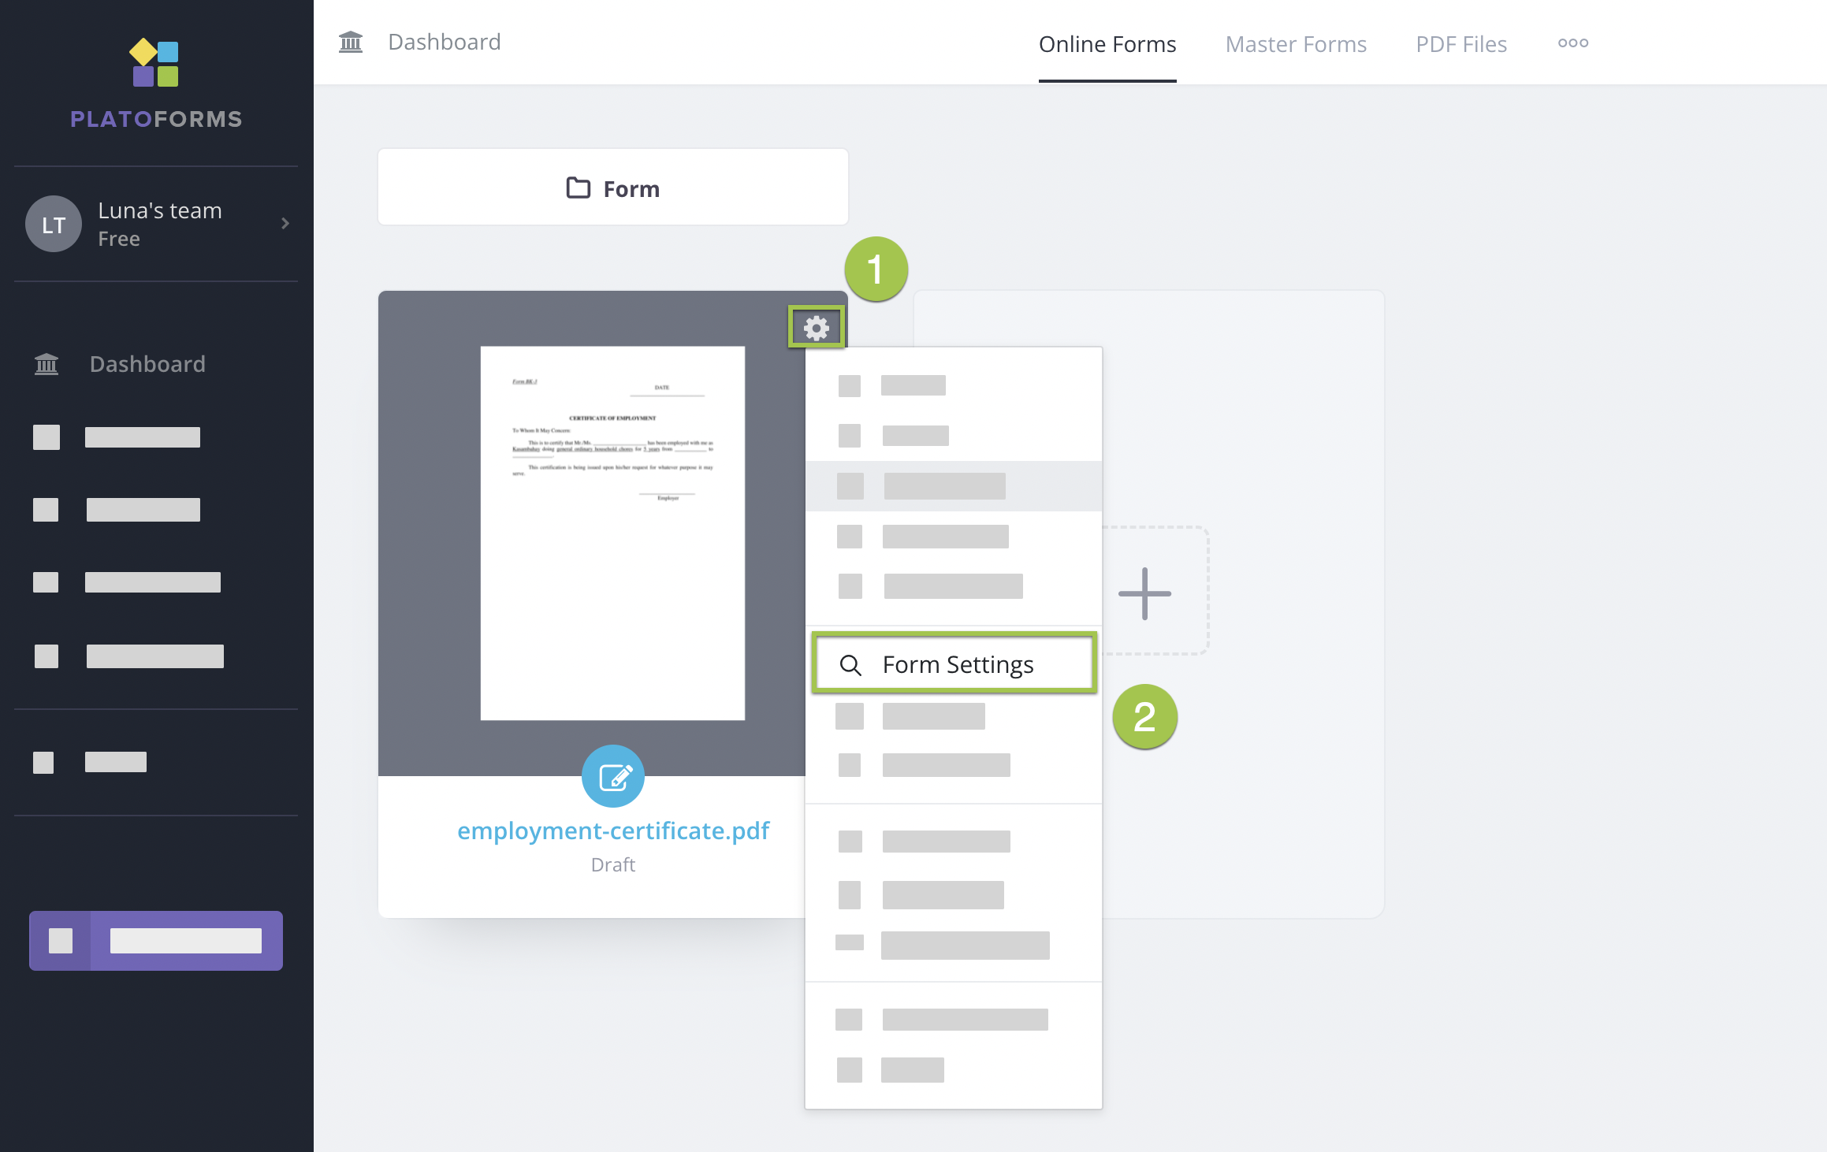Click the employment-certificate.pdf thumbnail
This screenshot has height=1152, width=1827.
click(612, 532)
